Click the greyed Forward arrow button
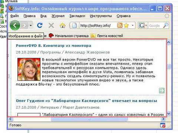 coord(24,25)
